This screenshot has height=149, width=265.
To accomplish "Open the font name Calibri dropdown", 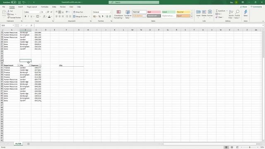I will click(x=40, y=12).
